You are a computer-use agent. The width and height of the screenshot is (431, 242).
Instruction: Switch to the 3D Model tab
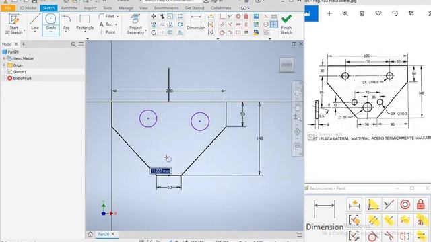[x=28, y=8]
